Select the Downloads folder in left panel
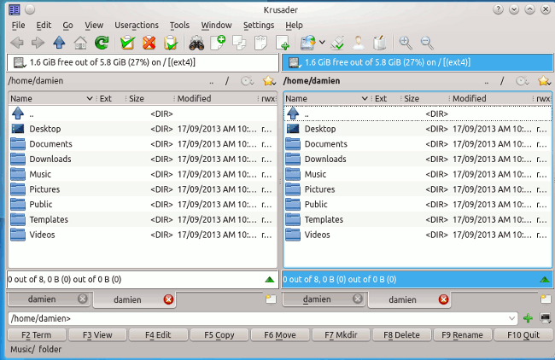 50,159
